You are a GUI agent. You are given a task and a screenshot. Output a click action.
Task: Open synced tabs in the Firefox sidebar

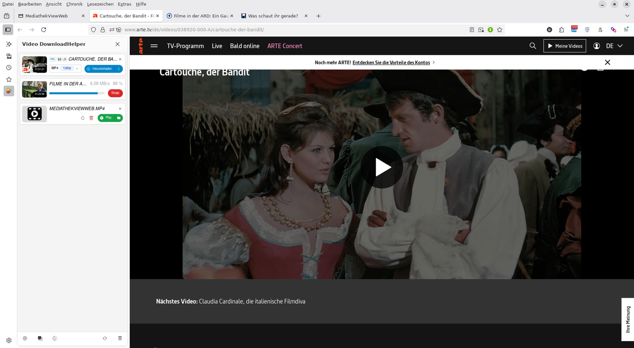[8, 56]
